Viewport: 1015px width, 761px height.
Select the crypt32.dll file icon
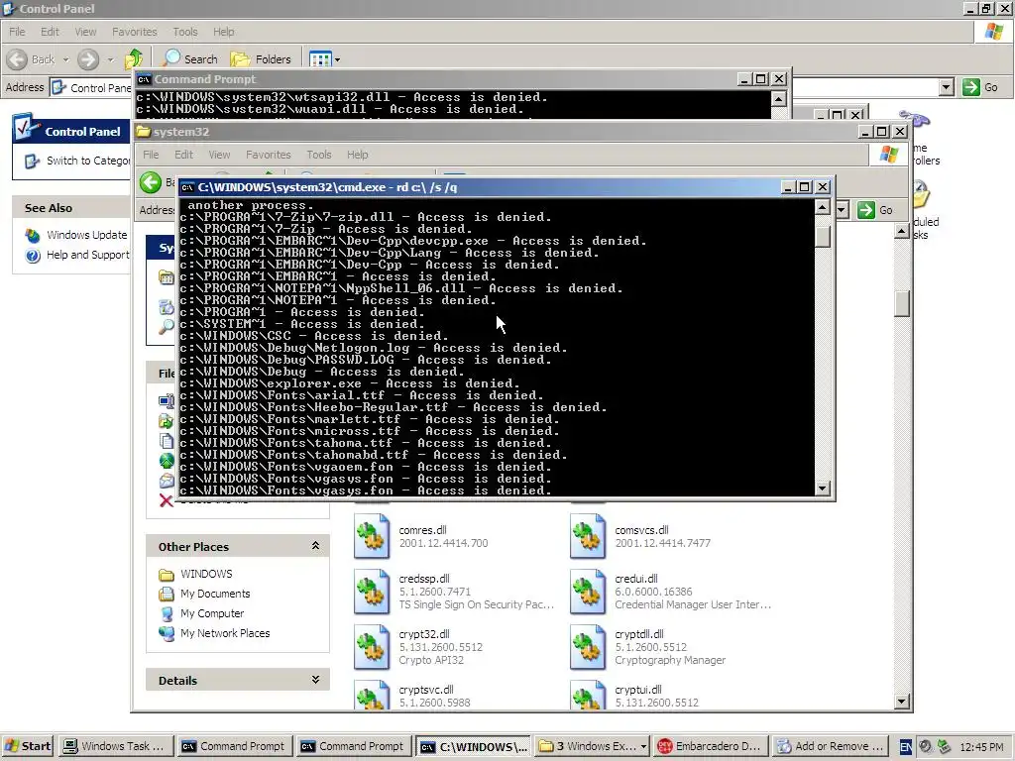373,646
